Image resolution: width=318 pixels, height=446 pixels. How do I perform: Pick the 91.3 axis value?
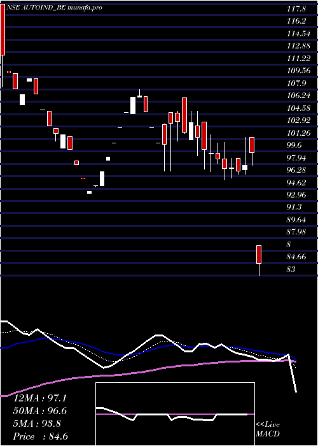(x=294, y=207)
